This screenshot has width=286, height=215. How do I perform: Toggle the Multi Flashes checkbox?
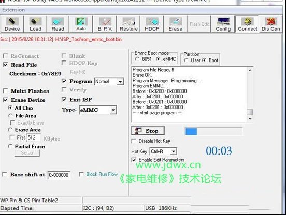tap(6, 91)
